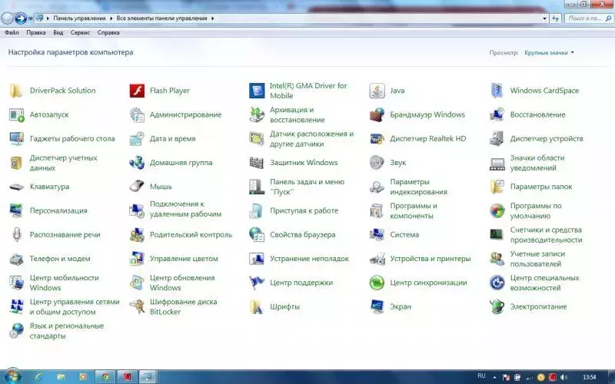This screenshot has height=384, width=615.
Task: Open the Правка menu
Action: 36,32
